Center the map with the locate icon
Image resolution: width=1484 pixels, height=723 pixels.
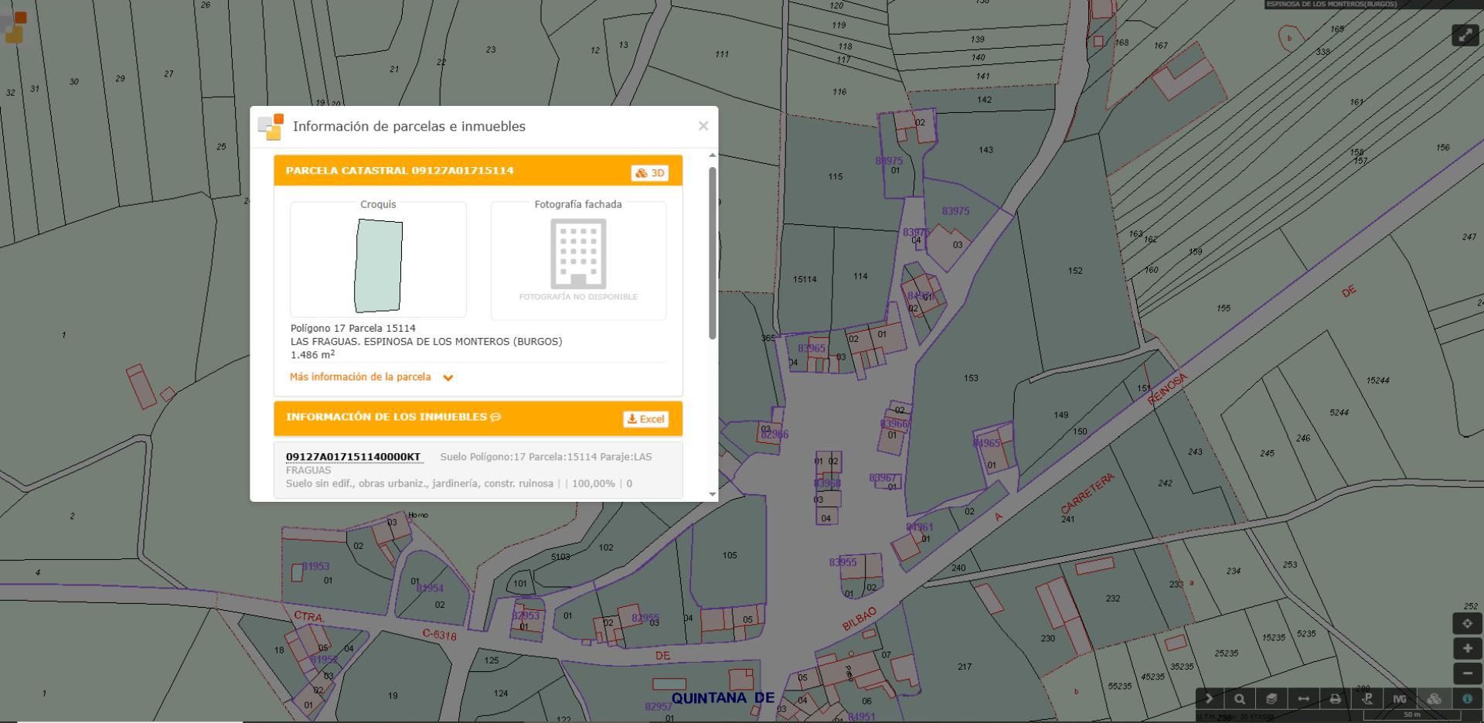point(1467,623)
